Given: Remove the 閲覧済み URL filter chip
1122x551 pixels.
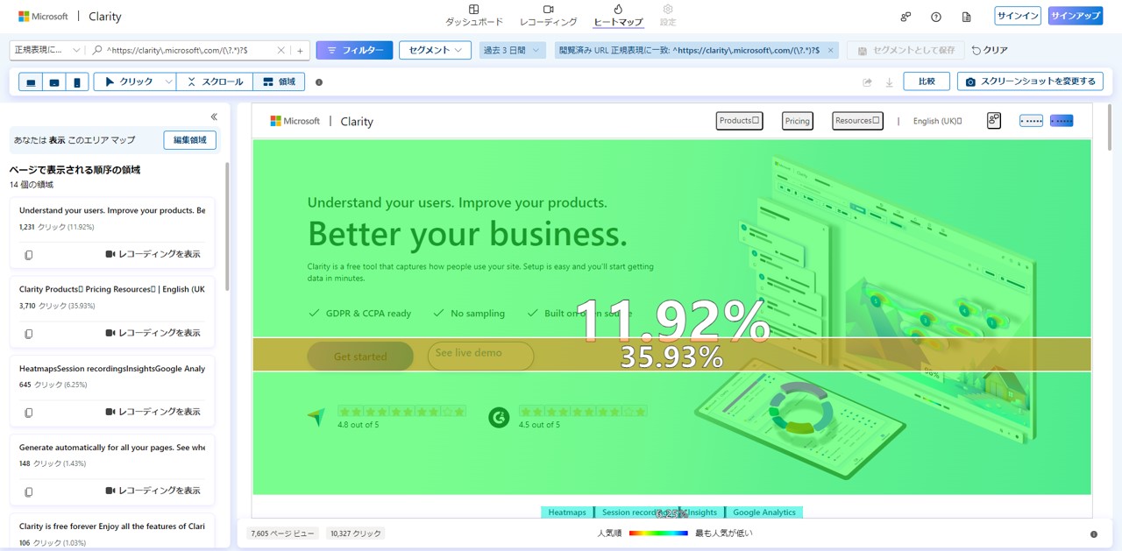Looking at the screenshot, I should (831, 51).
